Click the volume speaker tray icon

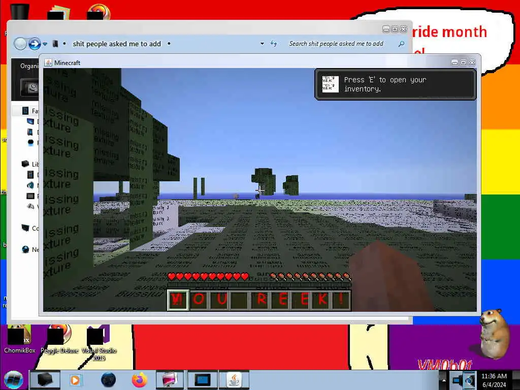(x=470, y=380)
